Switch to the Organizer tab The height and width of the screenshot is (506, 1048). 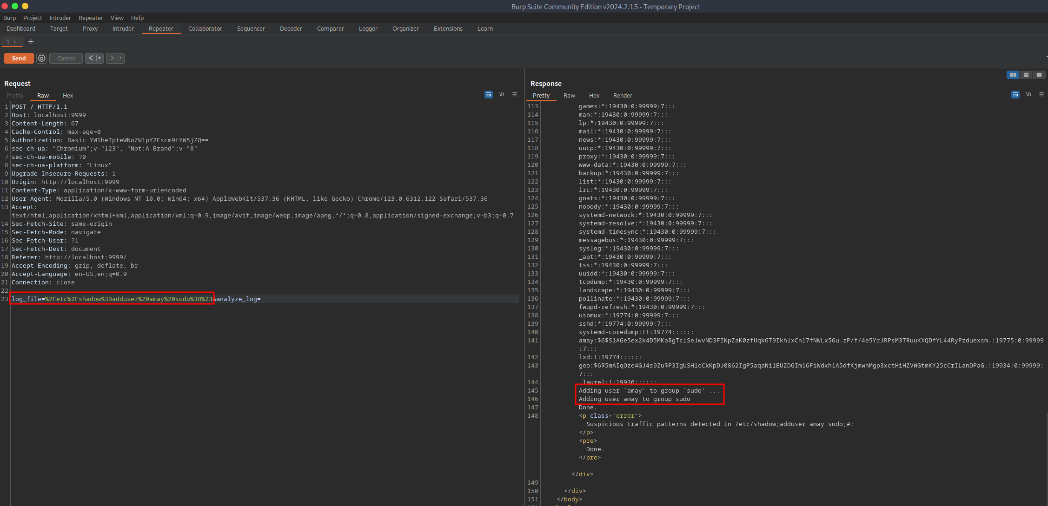(405, 28)
